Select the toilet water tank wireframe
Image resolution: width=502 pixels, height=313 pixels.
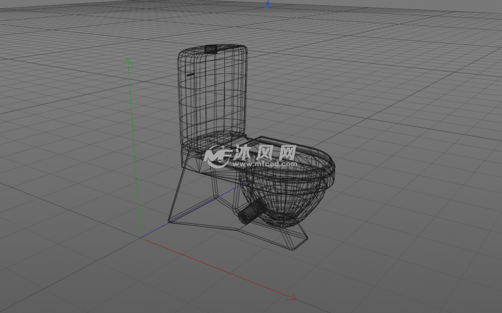coord(213,94)
